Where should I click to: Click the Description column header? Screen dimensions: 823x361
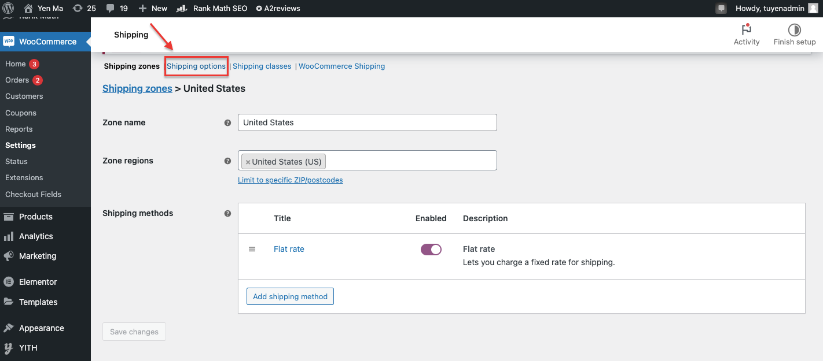point(486,218)
